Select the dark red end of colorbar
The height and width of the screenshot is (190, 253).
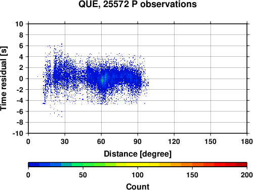point(241,165)
